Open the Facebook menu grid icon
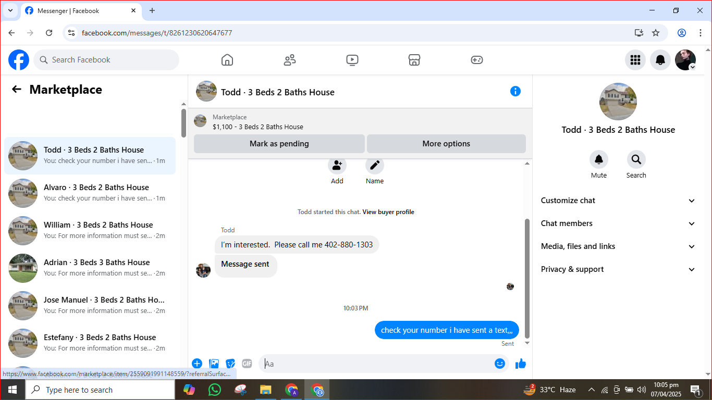The height and width of the screenshot is (400, 712). point(635,60)
